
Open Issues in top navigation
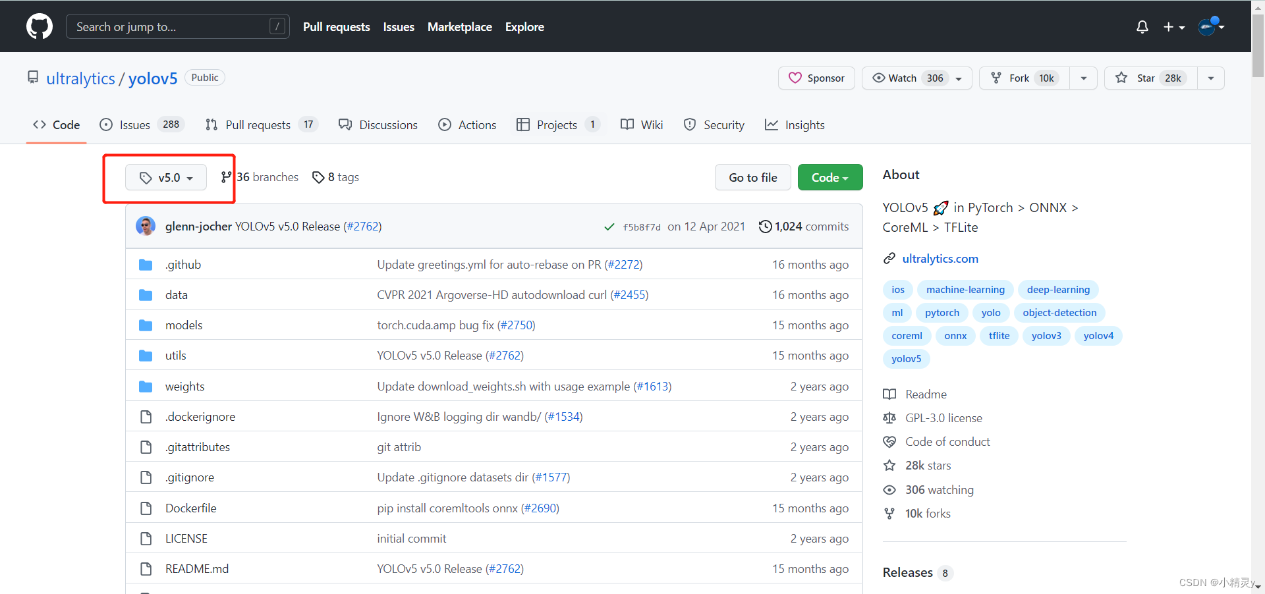[x=399, y=27]
